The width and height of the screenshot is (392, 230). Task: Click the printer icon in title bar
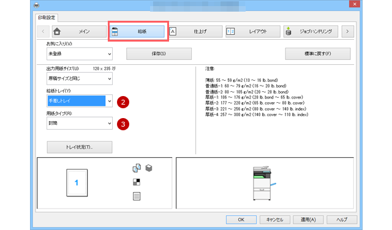(36, 5)
